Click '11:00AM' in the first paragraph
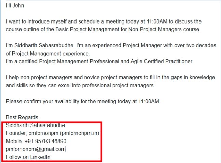 pos(157,21)
